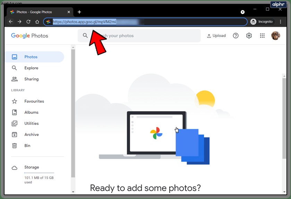Image resolution: width=291 pixels, height=199 pixels.
Task: Click the Archive box icon
Action: pyautogui.click(x=15, y=134)
